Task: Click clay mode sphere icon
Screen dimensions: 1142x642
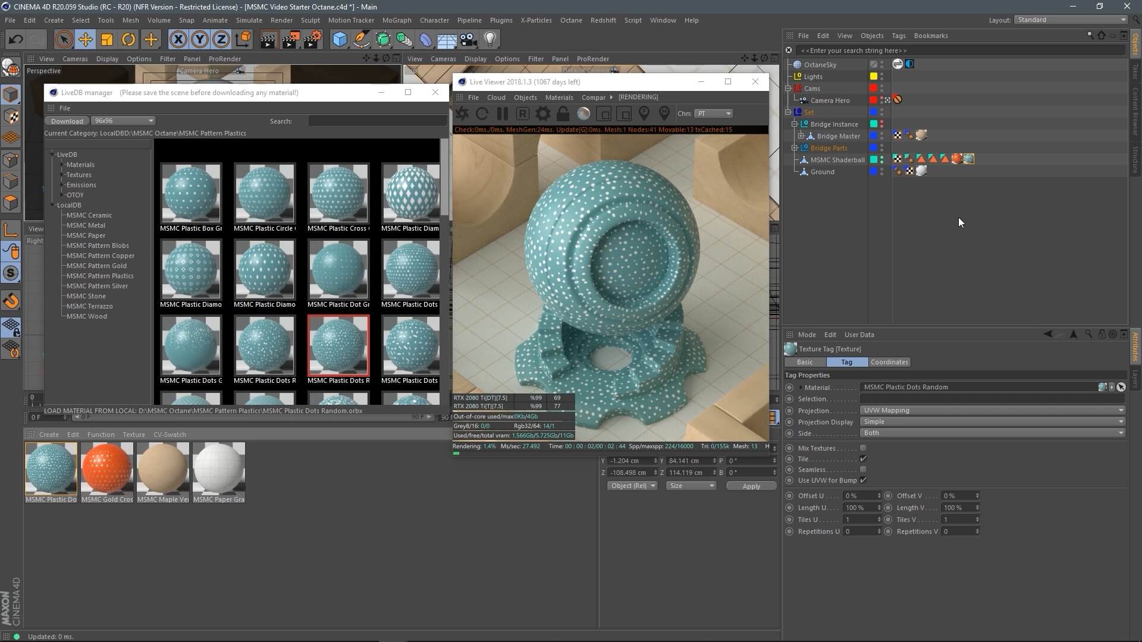Action: click(x=583, y=114)
